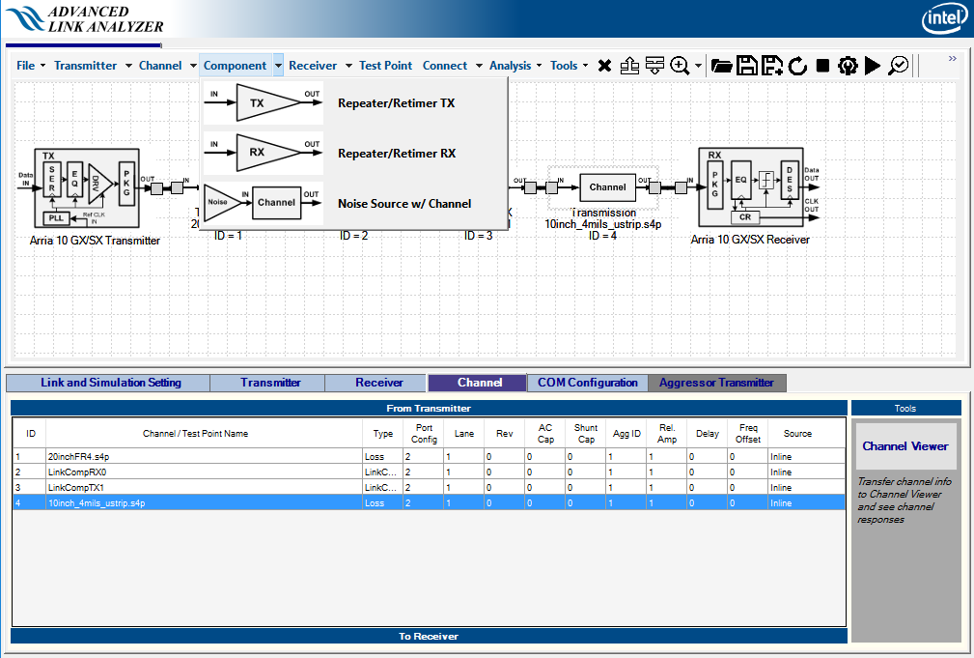Expand the Component menu dropdown arrow
Image resolution: width=974 pixels, height=658 pixels.
click(x=278, y=66)
